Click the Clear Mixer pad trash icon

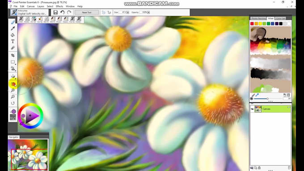(x=289, y=95)
